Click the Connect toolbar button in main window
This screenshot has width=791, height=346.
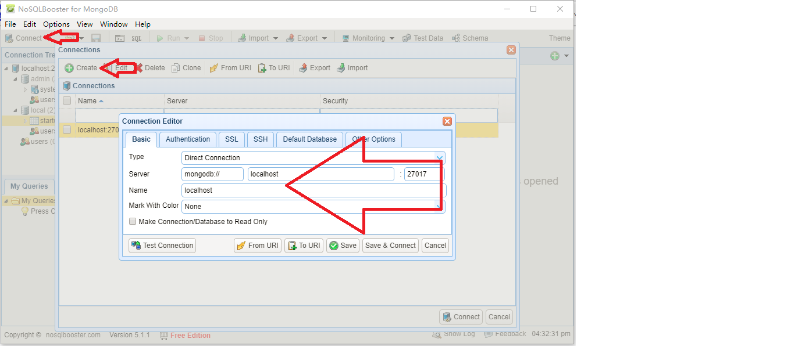[23, 38]
